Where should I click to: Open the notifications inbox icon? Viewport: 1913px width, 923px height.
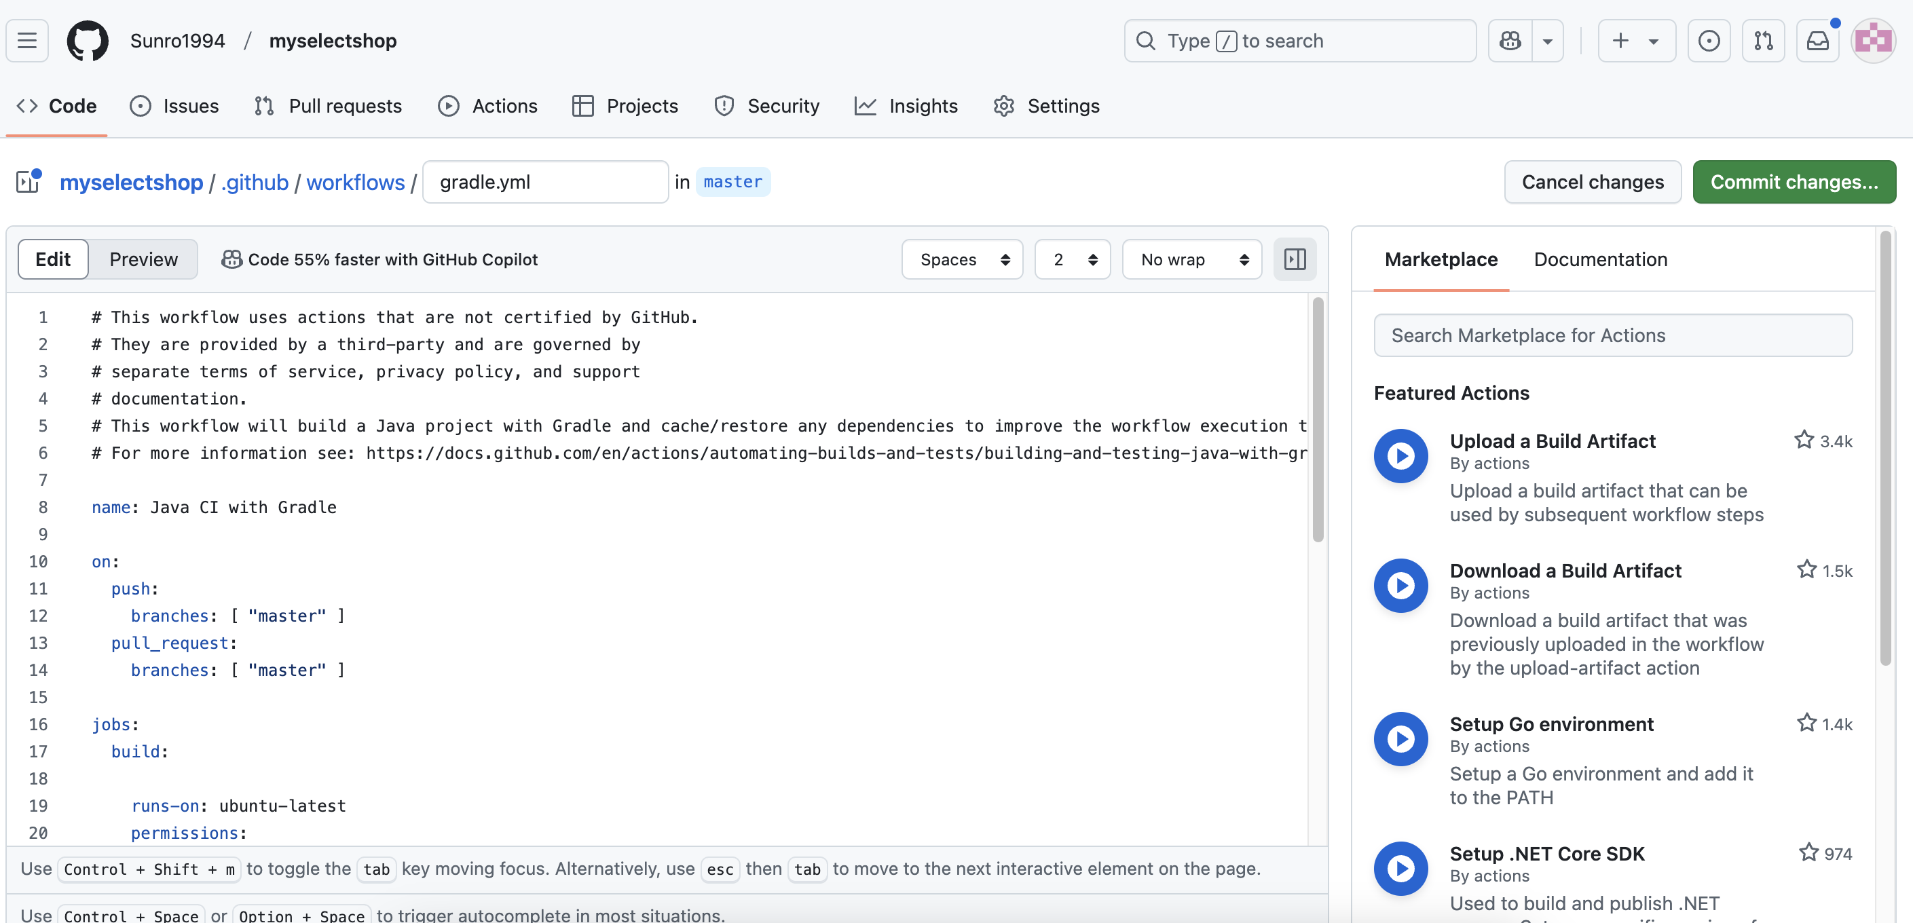click(x=1817, y=41)
